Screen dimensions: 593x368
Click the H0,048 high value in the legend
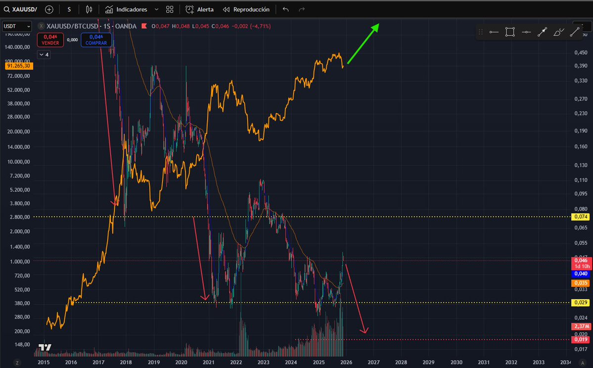point(181,27)
